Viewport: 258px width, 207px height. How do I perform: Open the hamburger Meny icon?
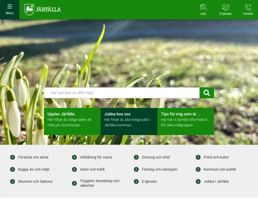[9, 7]
